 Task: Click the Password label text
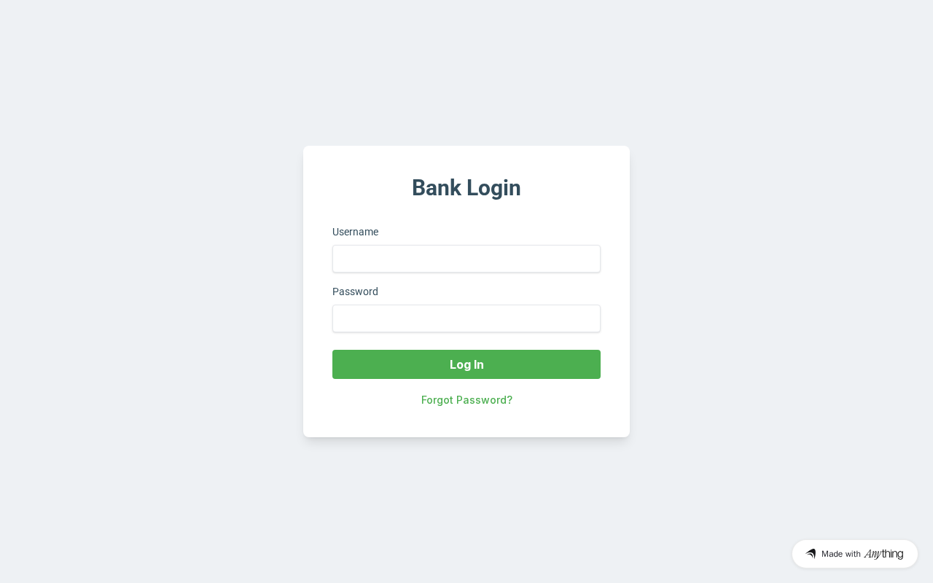[x=355, y=291]
